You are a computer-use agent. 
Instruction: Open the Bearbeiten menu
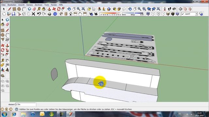pyautogui.click(x=12, y=5)
